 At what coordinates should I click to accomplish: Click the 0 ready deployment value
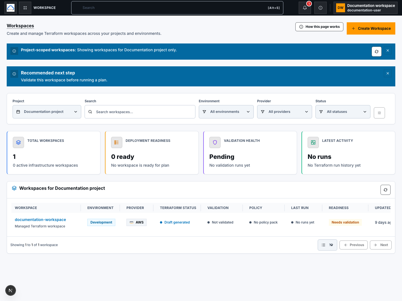tap(123, 157)
